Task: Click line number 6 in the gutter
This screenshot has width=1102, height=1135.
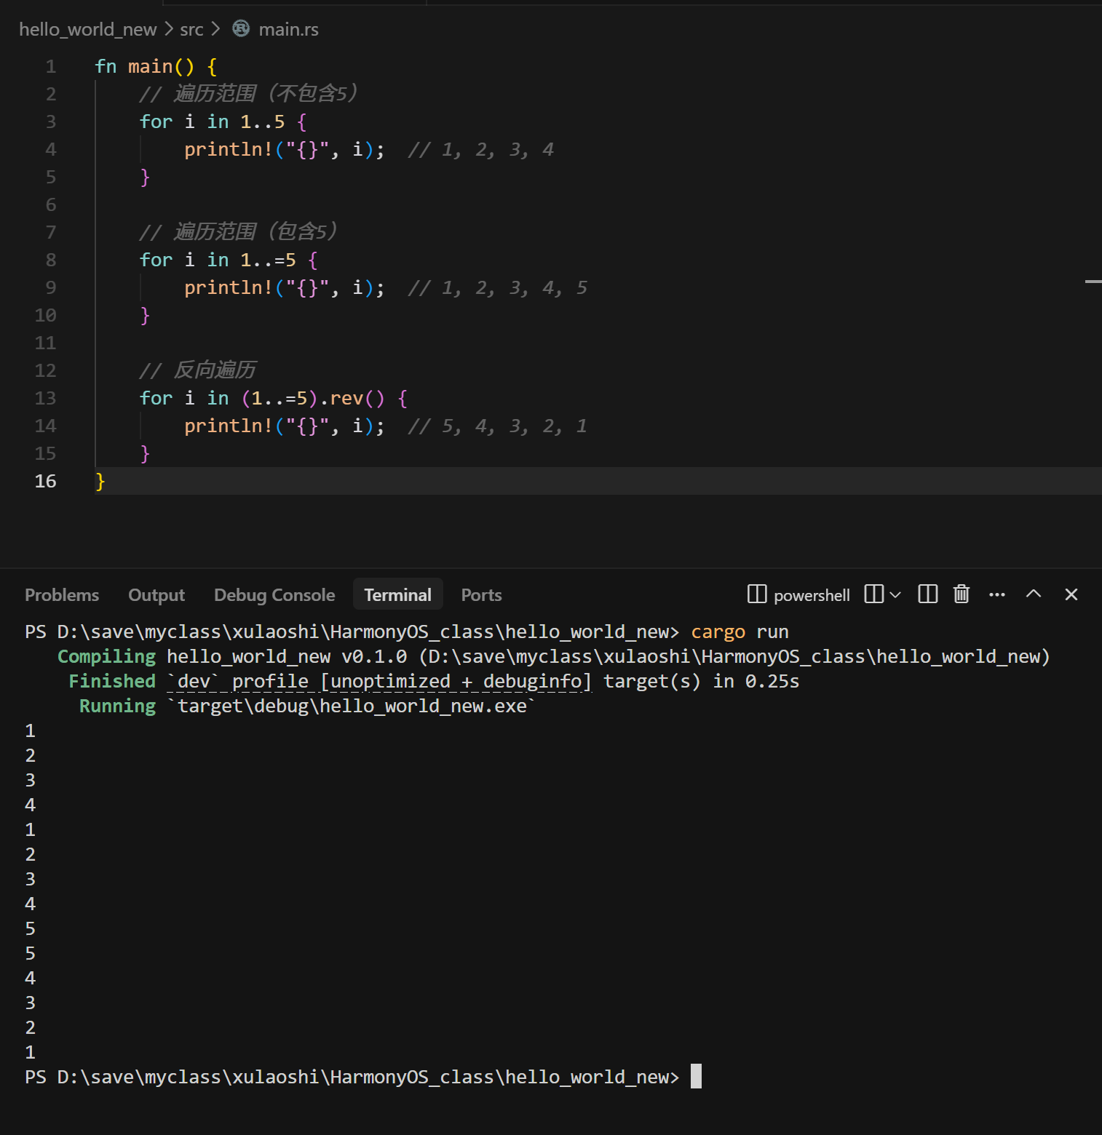Action: (x=51, y=204)
